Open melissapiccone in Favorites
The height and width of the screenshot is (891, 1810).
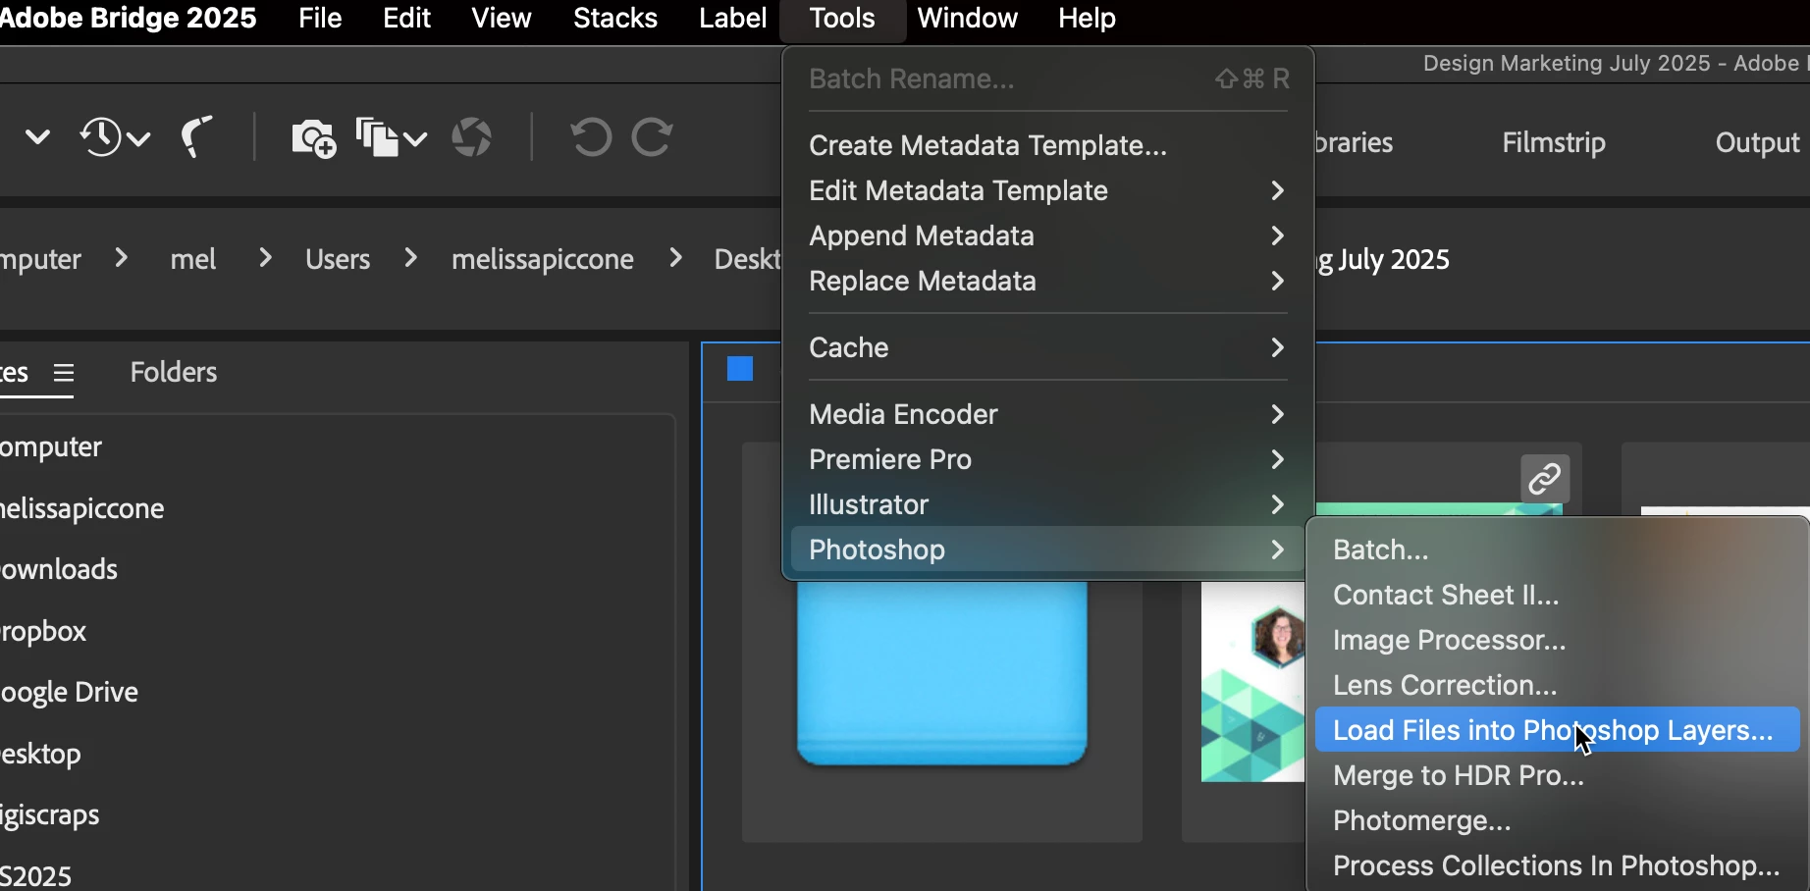(82, 508)
